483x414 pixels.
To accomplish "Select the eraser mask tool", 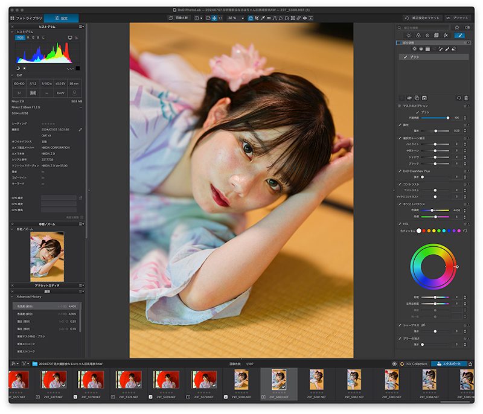I will pyautogui.click(x=454, y=49).
